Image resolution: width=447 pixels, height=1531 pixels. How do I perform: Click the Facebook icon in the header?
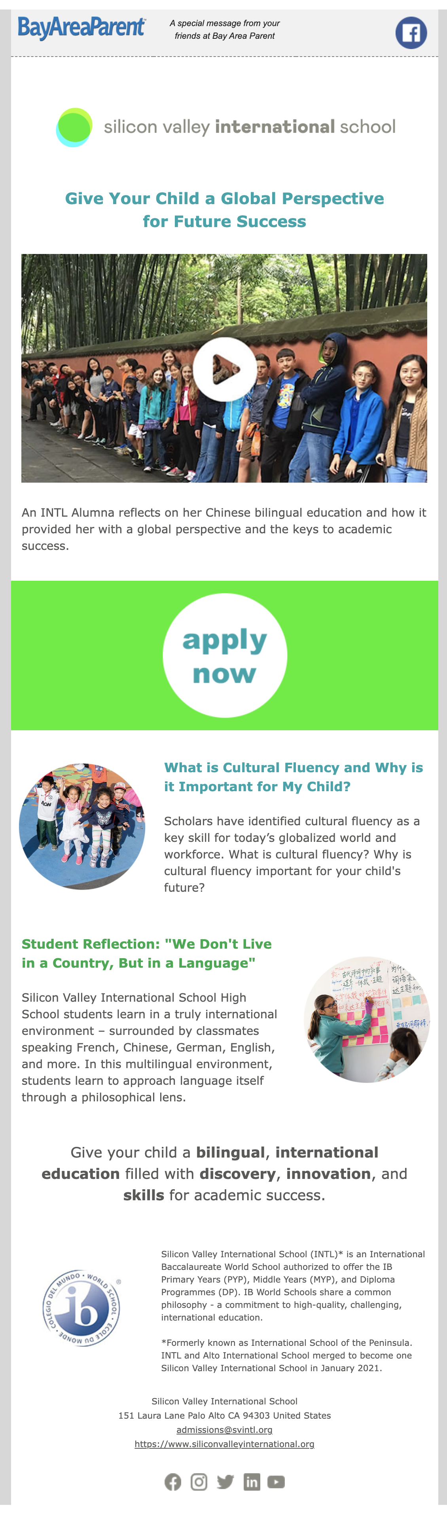411,33
